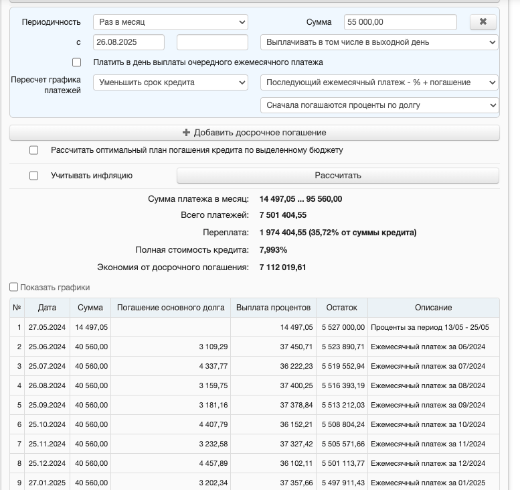Click the Сумма field with 55 000,00
This screenshot has height=490, width=520.
tap(400, 22)
